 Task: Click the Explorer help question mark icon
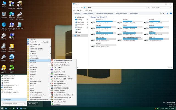click(x=171, y=13)
